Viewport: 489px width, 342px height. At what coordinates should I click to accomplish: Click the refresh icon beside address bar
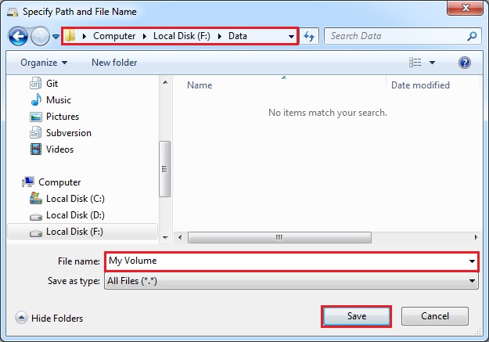309,36
